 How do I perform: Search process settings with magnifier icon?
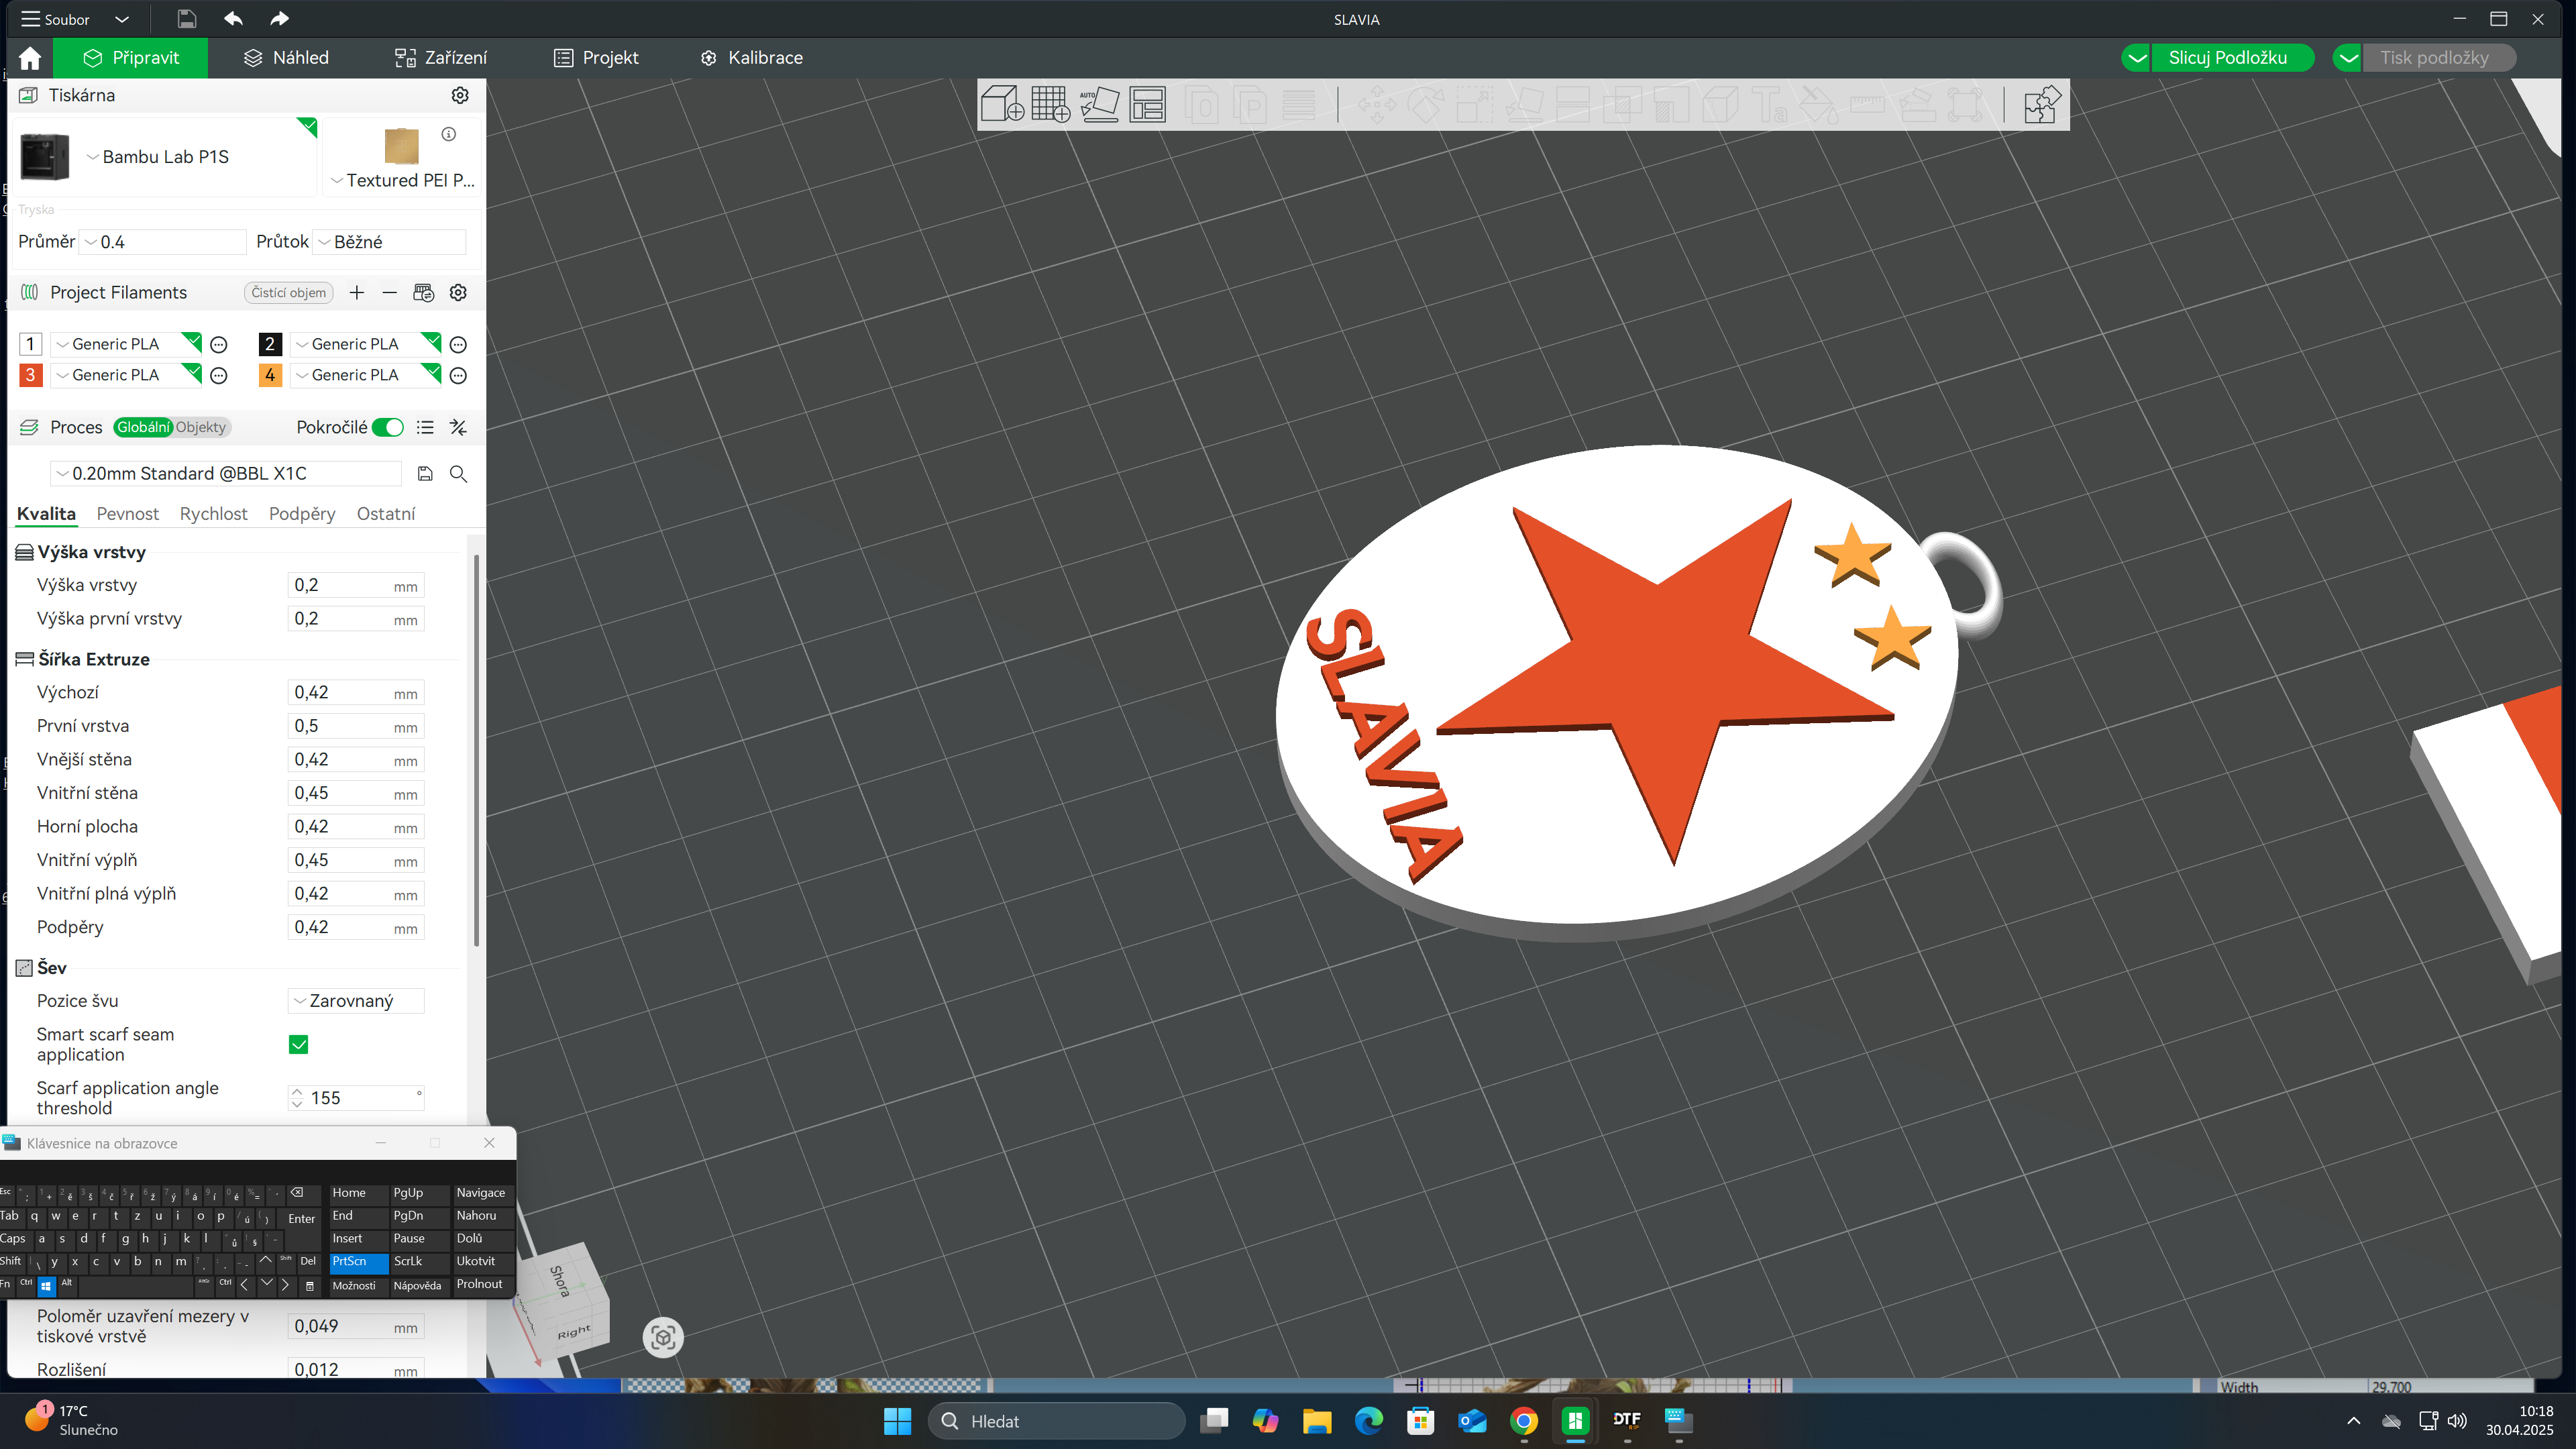point(458,474)
